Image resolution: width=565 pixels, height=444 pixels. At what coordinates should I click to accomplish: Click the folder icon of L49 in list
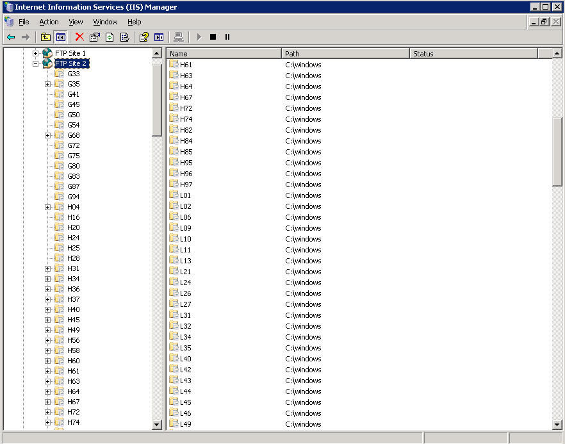[174, 423]
